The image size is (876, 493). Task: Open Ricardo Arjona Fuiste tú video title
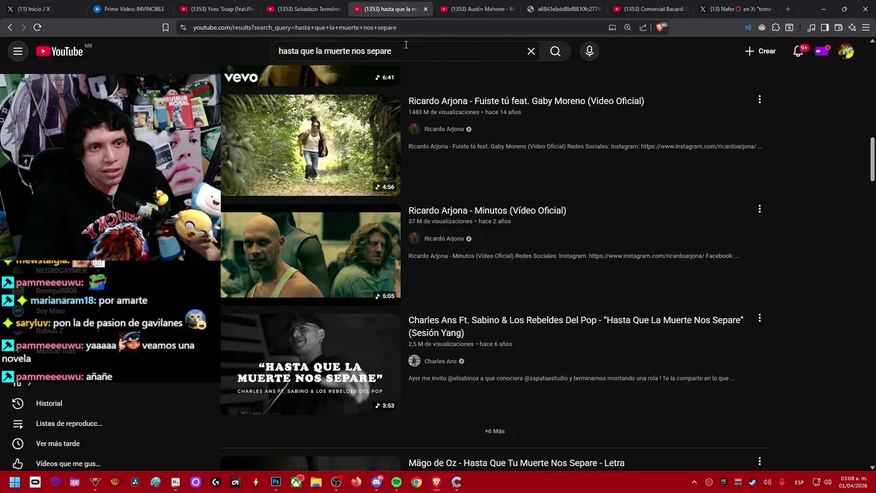(x=526, y=101)
